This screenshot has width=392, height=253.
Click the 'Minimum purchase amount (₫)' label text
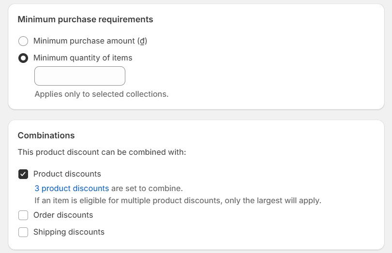click(x=90, y=41)
